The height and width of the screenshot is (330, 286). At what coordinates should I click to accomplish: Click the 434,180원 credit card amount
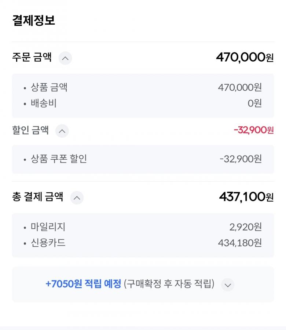[x=240, y=243]
